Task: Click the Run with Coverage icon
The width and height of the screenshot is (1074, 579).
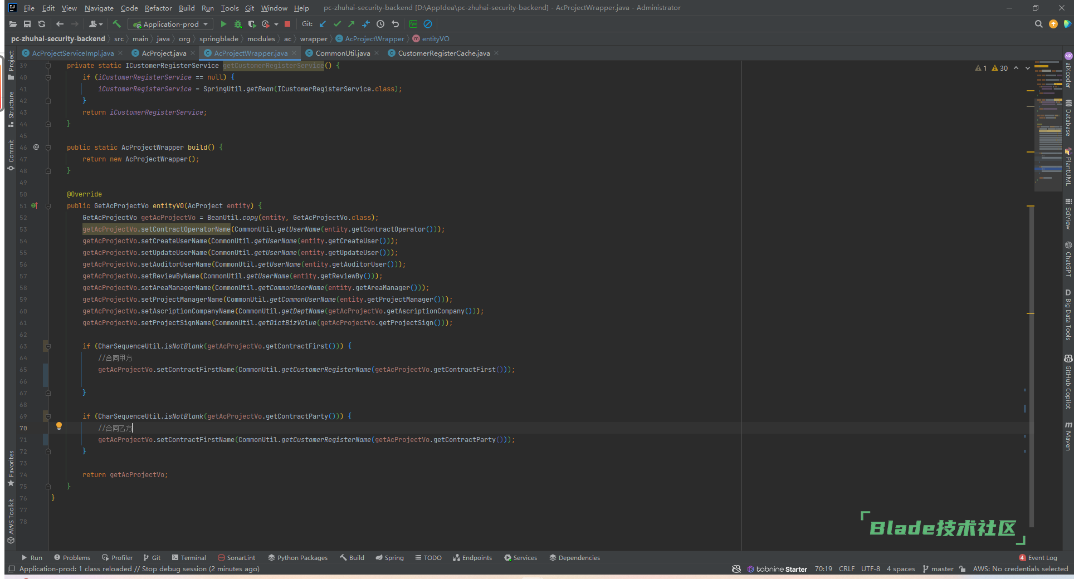Action: [252, 24]
